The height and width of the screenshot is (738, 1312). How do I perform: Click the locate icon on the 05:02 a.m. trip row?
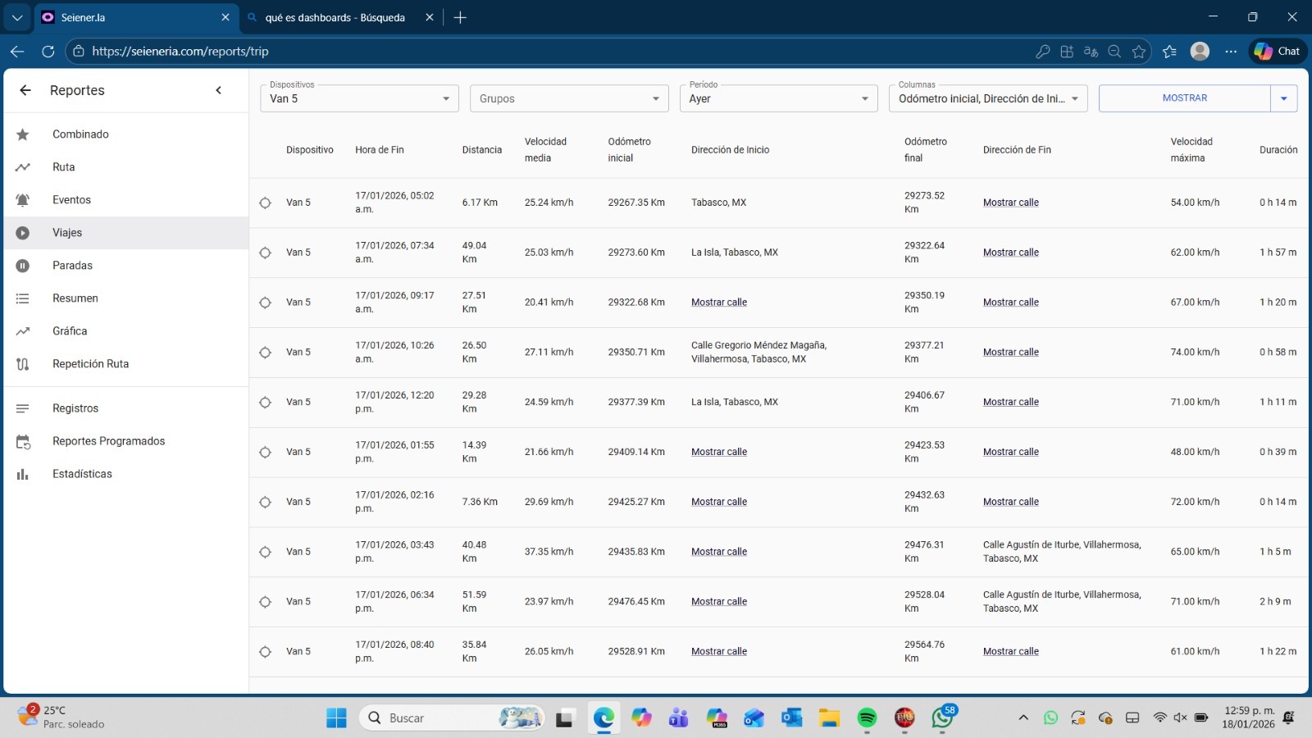click(265, 203)
